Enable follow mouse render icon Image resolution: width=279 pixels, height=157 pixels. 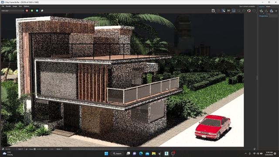click(224, 11)
